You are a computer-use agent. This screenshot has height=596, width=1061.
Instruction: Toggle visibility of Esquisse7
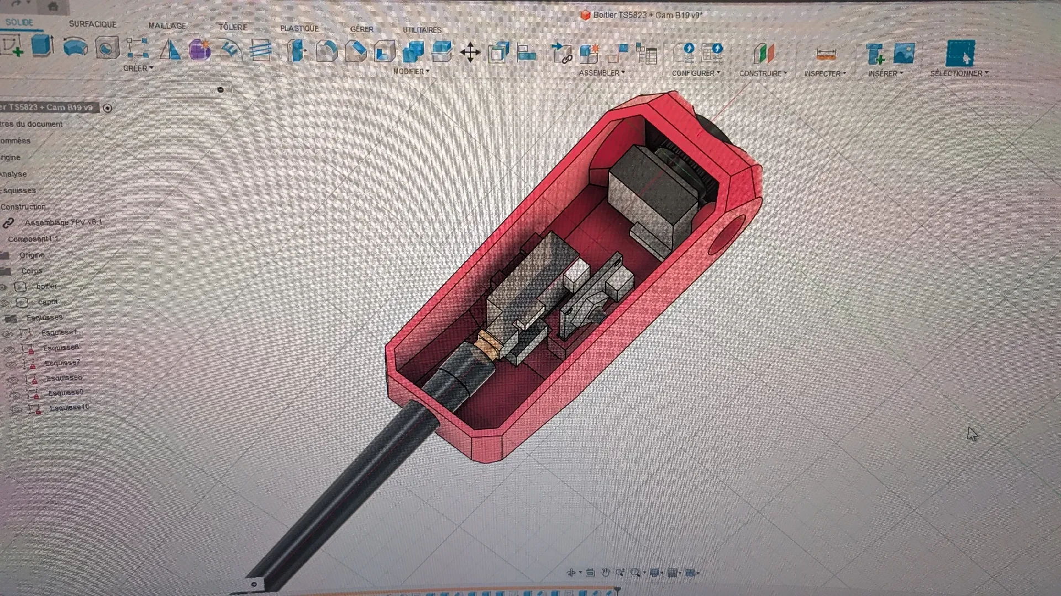click(x=10, y=364)
